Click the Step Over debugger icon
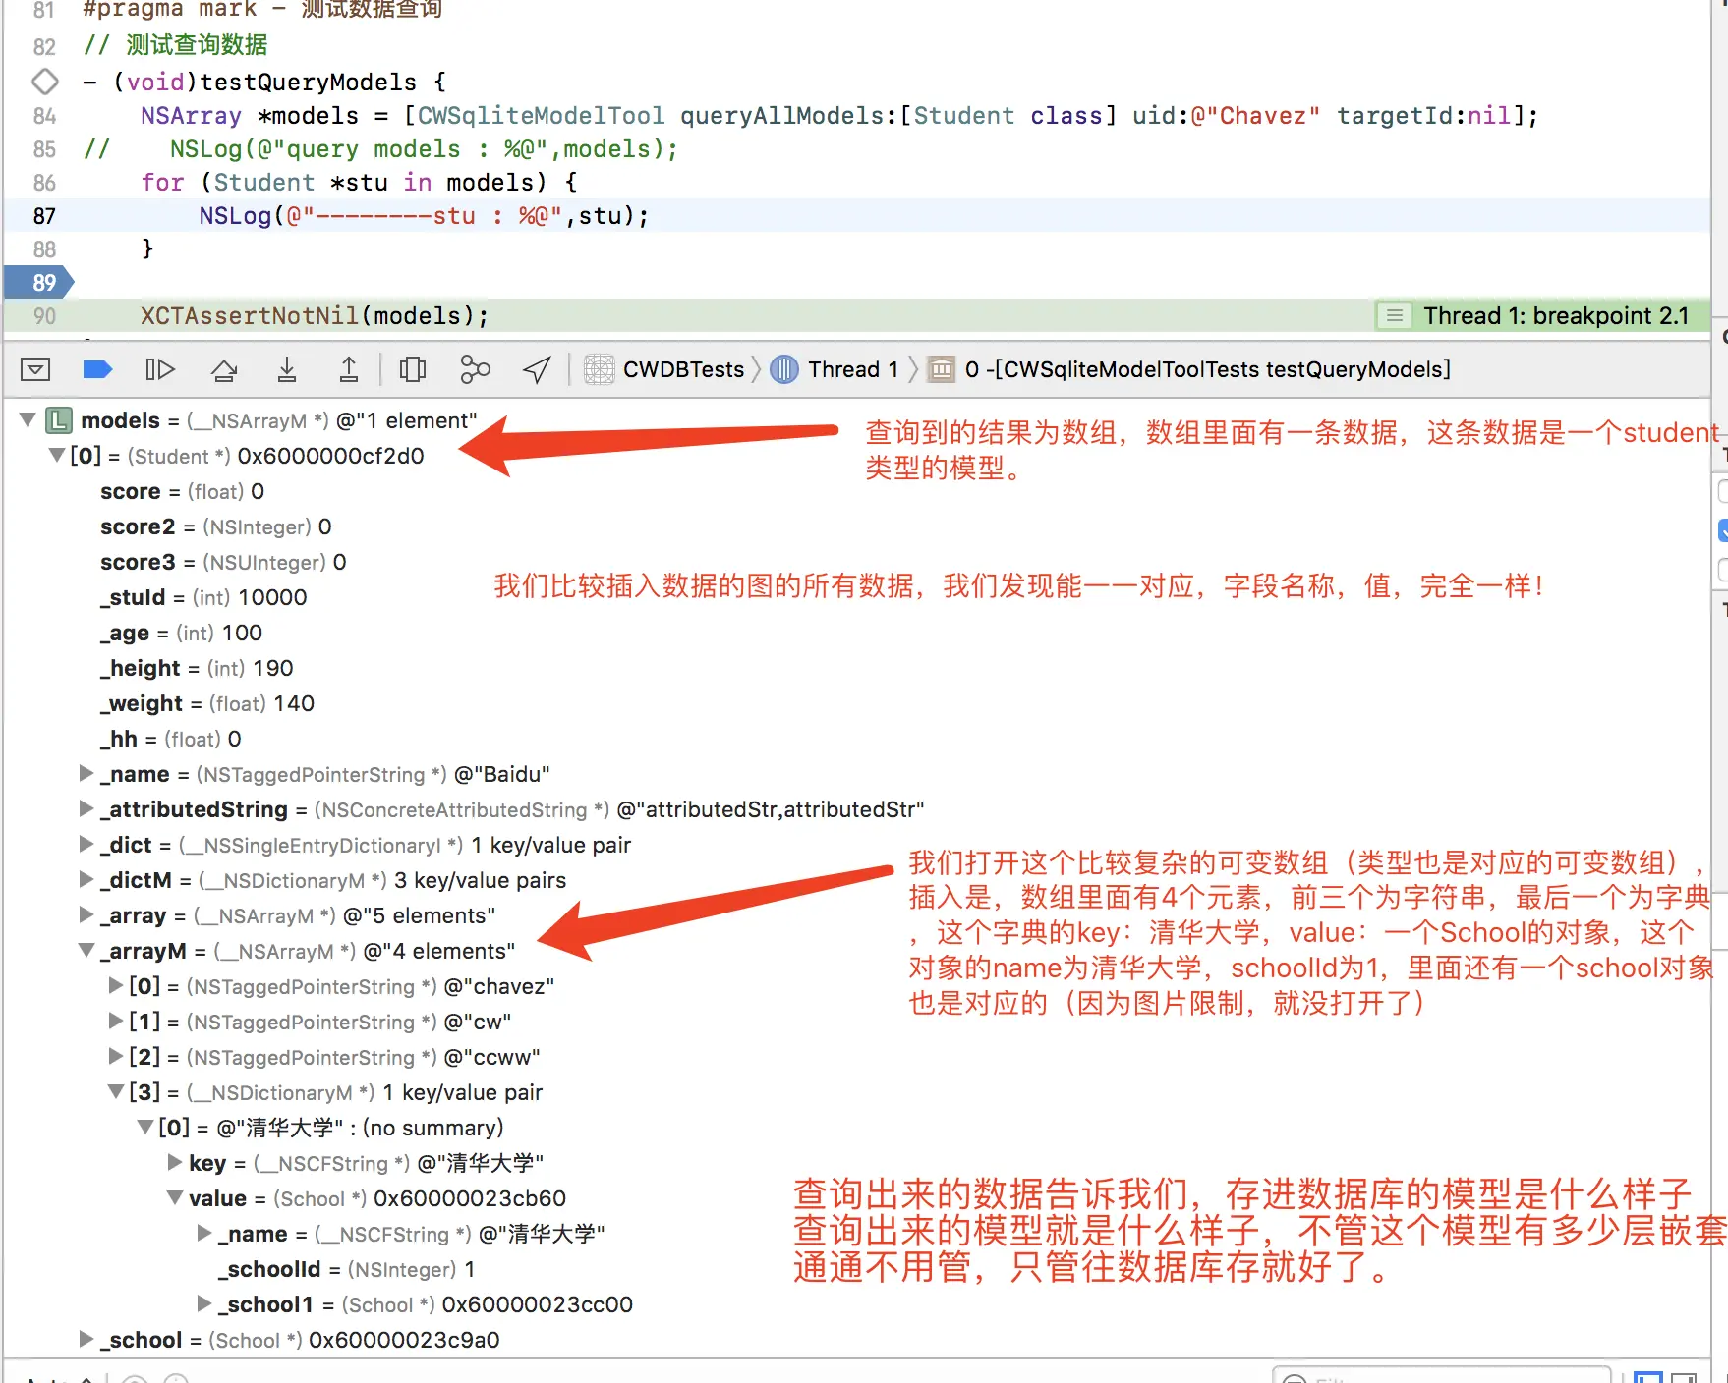 tap(224, 369)
